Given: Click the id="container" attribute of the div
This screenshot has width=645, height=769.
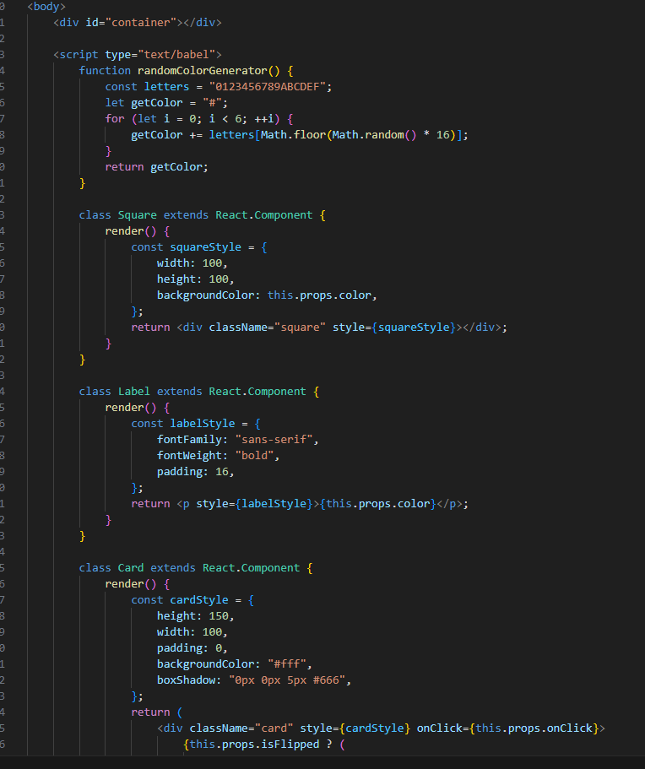Looking at the screenshot, I should click(x=131, y=23).
